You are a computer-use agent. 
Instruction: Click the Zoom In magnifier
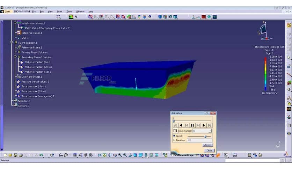coord(120,155)
